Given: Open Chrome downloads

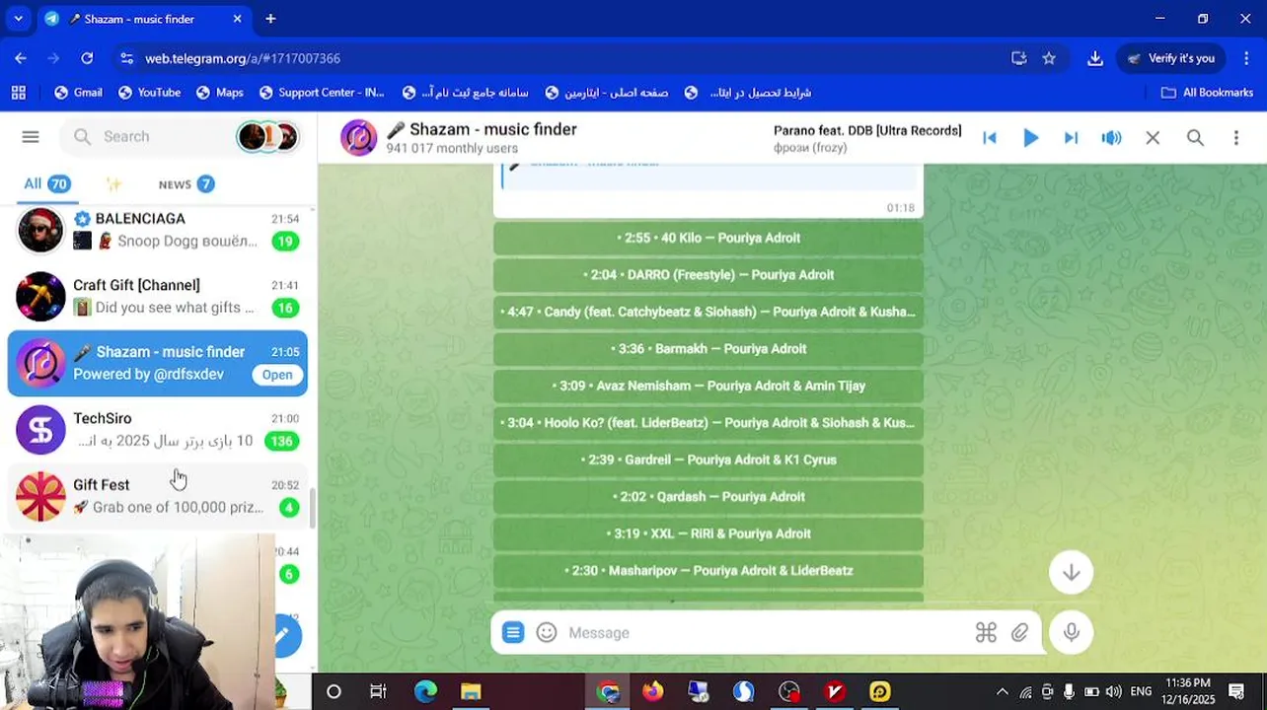Looking at the screenshot, I should [1094, 58].
